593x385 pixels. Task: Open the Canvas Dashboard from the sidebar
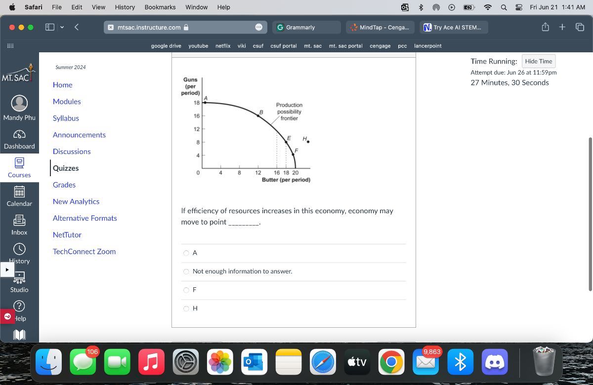[19, 139]
